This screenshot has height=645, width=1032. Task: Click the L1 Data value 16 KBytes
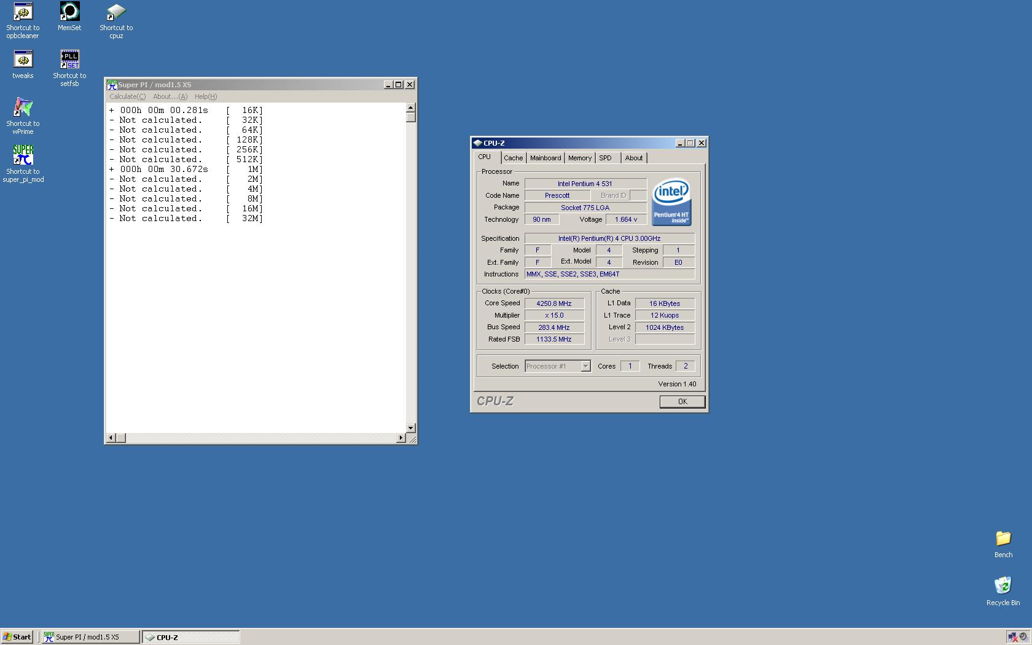click(665, 303)
